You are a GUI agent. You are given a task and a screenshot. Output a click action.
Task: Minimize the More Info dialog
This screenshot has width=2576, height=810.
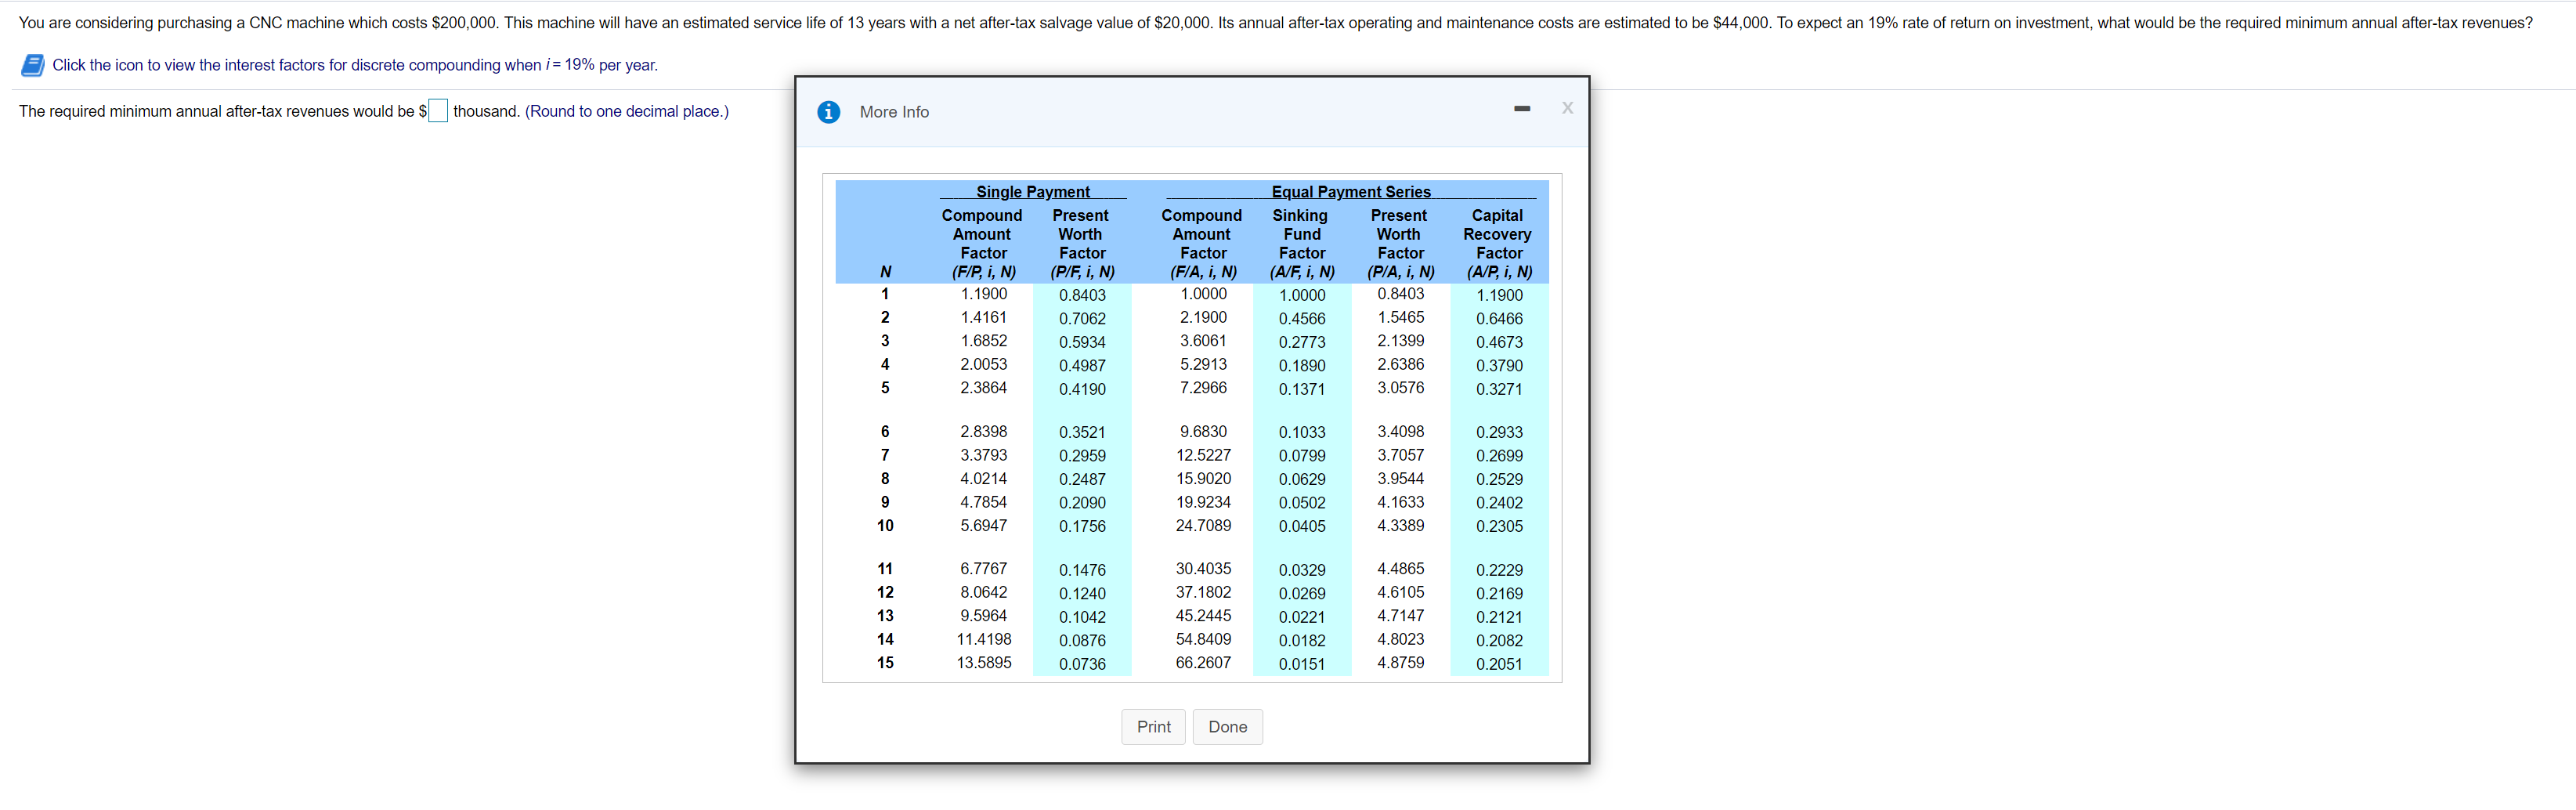point(1521,108)
